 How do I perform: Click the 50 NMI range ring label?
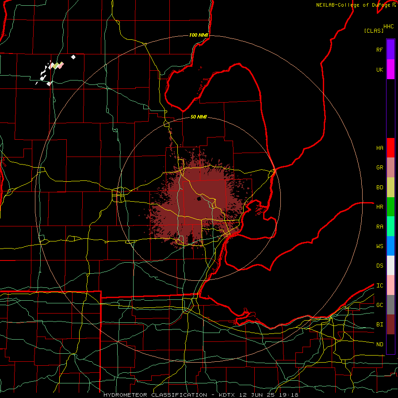[199, 117]
